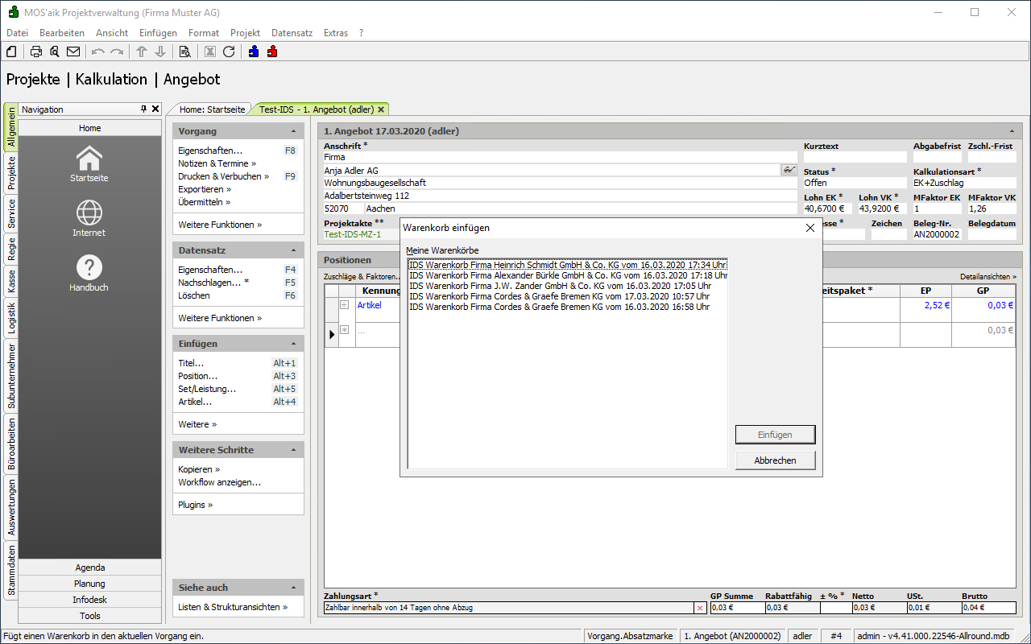1031x644 pixels.
Task: Expand the Artikel row in positions
Action: coord(344,305)
